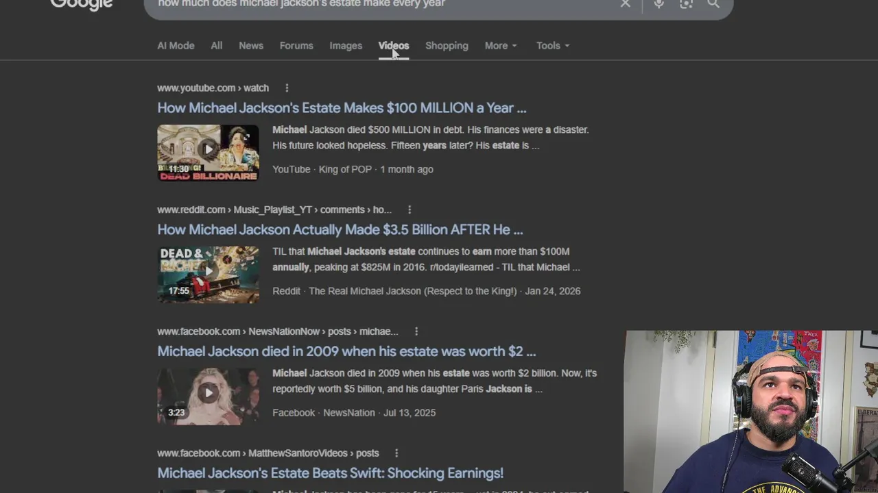878x493 pixels.
Task: Open "How Michael Jackson's Estate Makes $100 MILLION" result
Action: (x=342, y=108)
